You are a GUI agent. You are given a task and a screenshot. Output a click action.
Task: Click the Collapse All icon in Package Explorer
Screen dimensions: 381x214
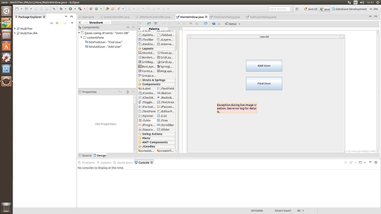(x=52, y=23)
